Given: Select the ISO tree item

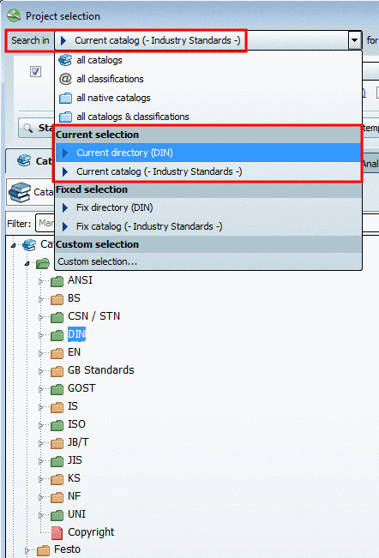Looking at the screenshot, I should [76, 424].
